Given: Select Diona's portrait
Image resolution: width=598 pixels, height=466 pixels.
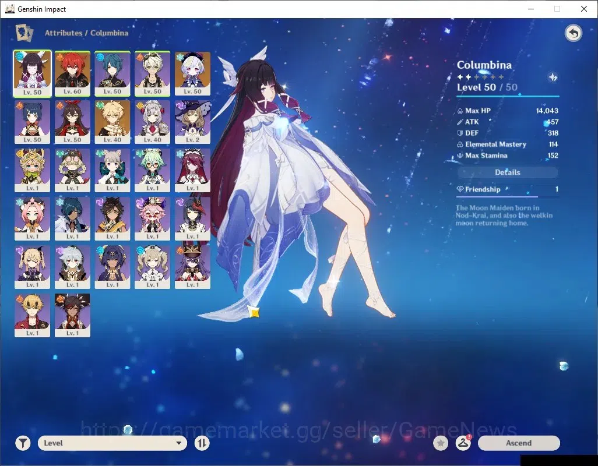Looking at the screenshot, I should click(32, 218).
